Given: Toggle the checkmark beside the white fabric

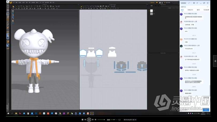Looking at the screenshot, I should 149,11.
